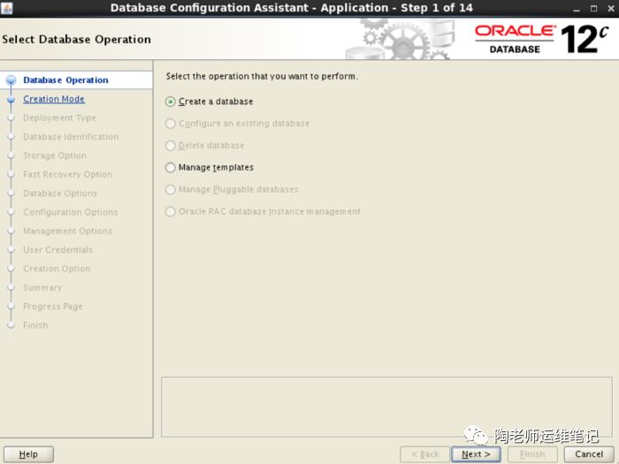Minimize the Database Configuration Assistant window
The image size is (619, 464).
577,9
